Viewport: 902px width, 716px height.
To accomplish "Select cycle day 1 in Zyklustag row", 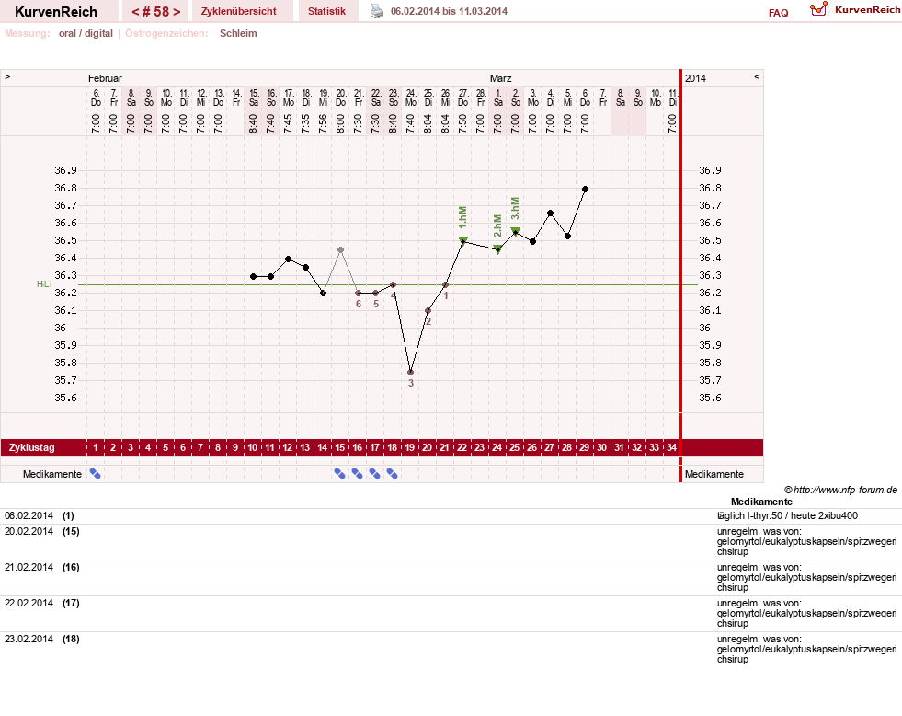I will tap(96, 447).
